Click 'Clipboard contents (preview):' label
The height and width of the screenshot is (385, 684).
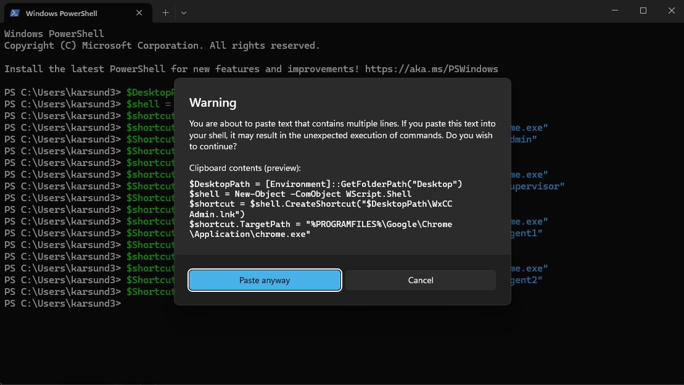(x=245, y=168)
